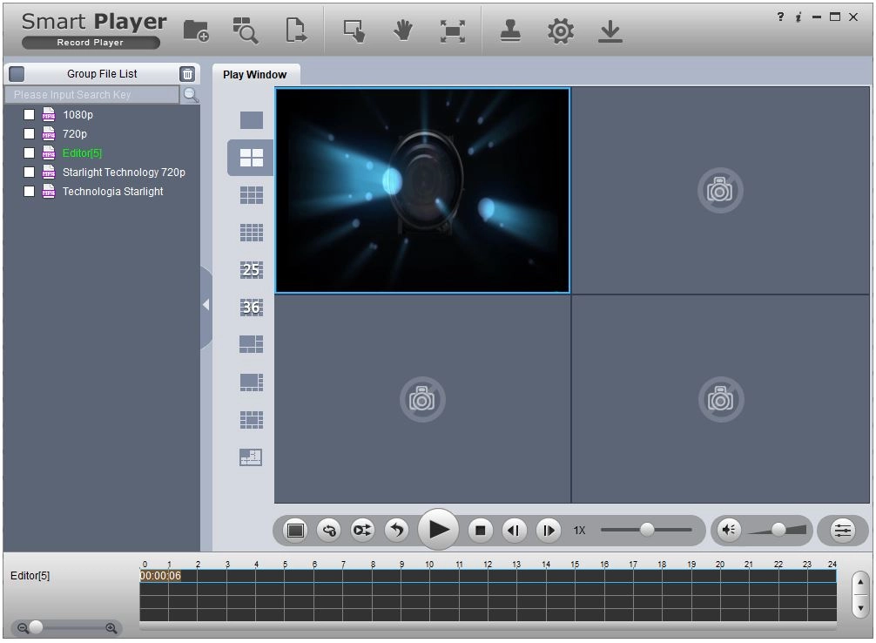Select Starlight Technology 720p file
This screenshot has width=876, height=643.
click(124, 173)
